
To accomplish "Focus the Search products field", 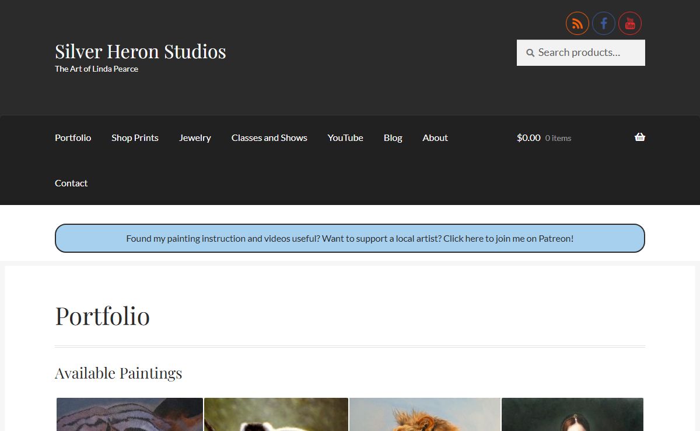I will (x=581, y=52).
